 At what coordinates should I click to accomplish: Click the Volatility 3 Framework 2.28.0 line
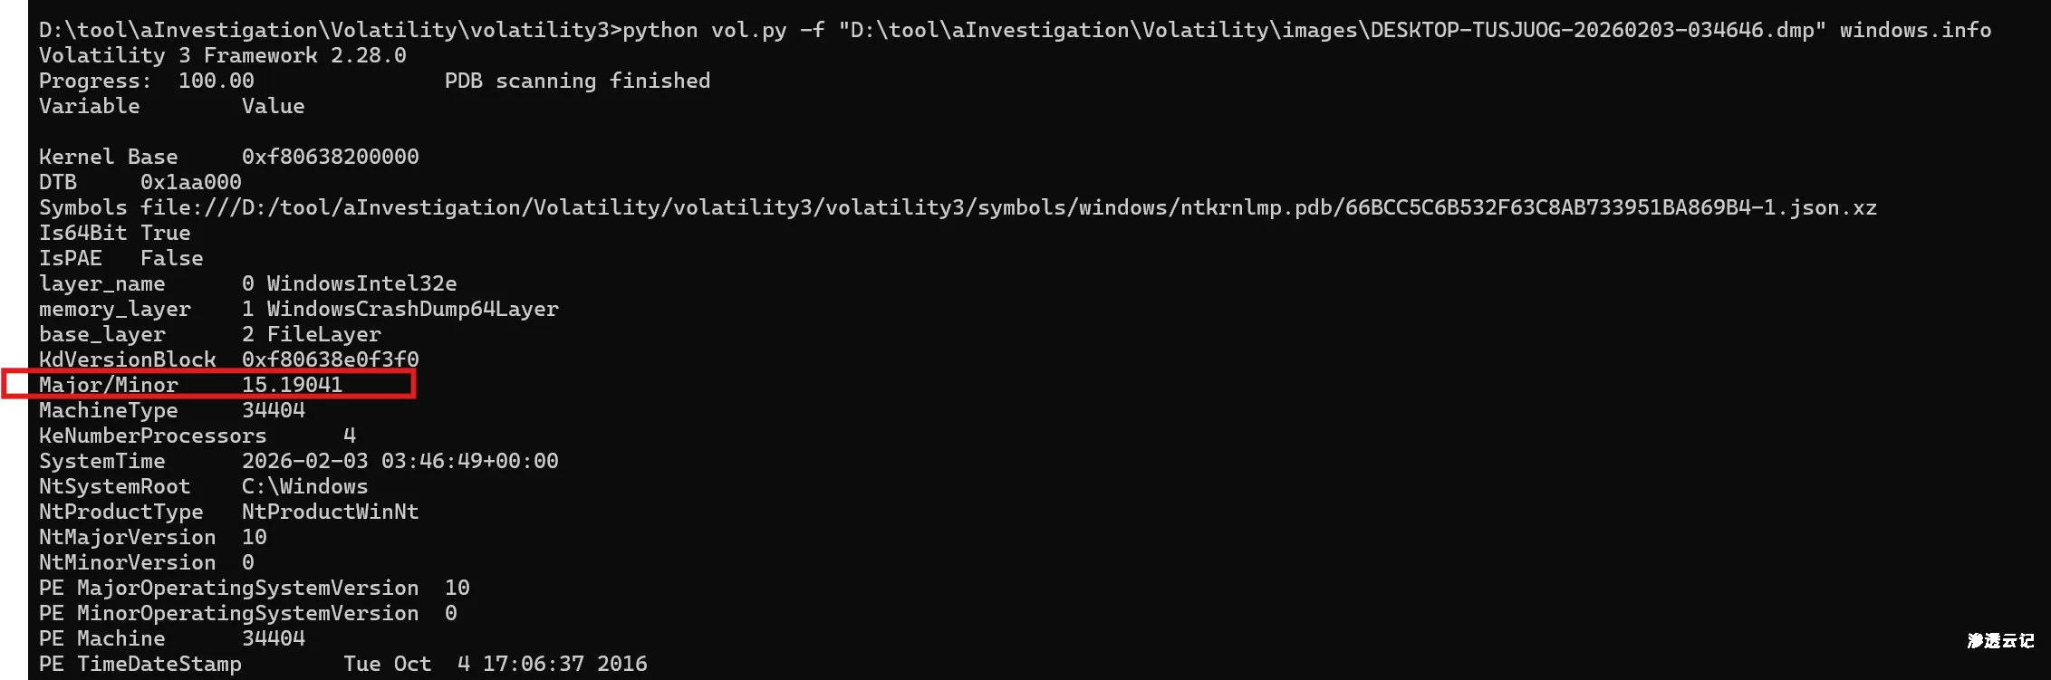pos(222,55)
